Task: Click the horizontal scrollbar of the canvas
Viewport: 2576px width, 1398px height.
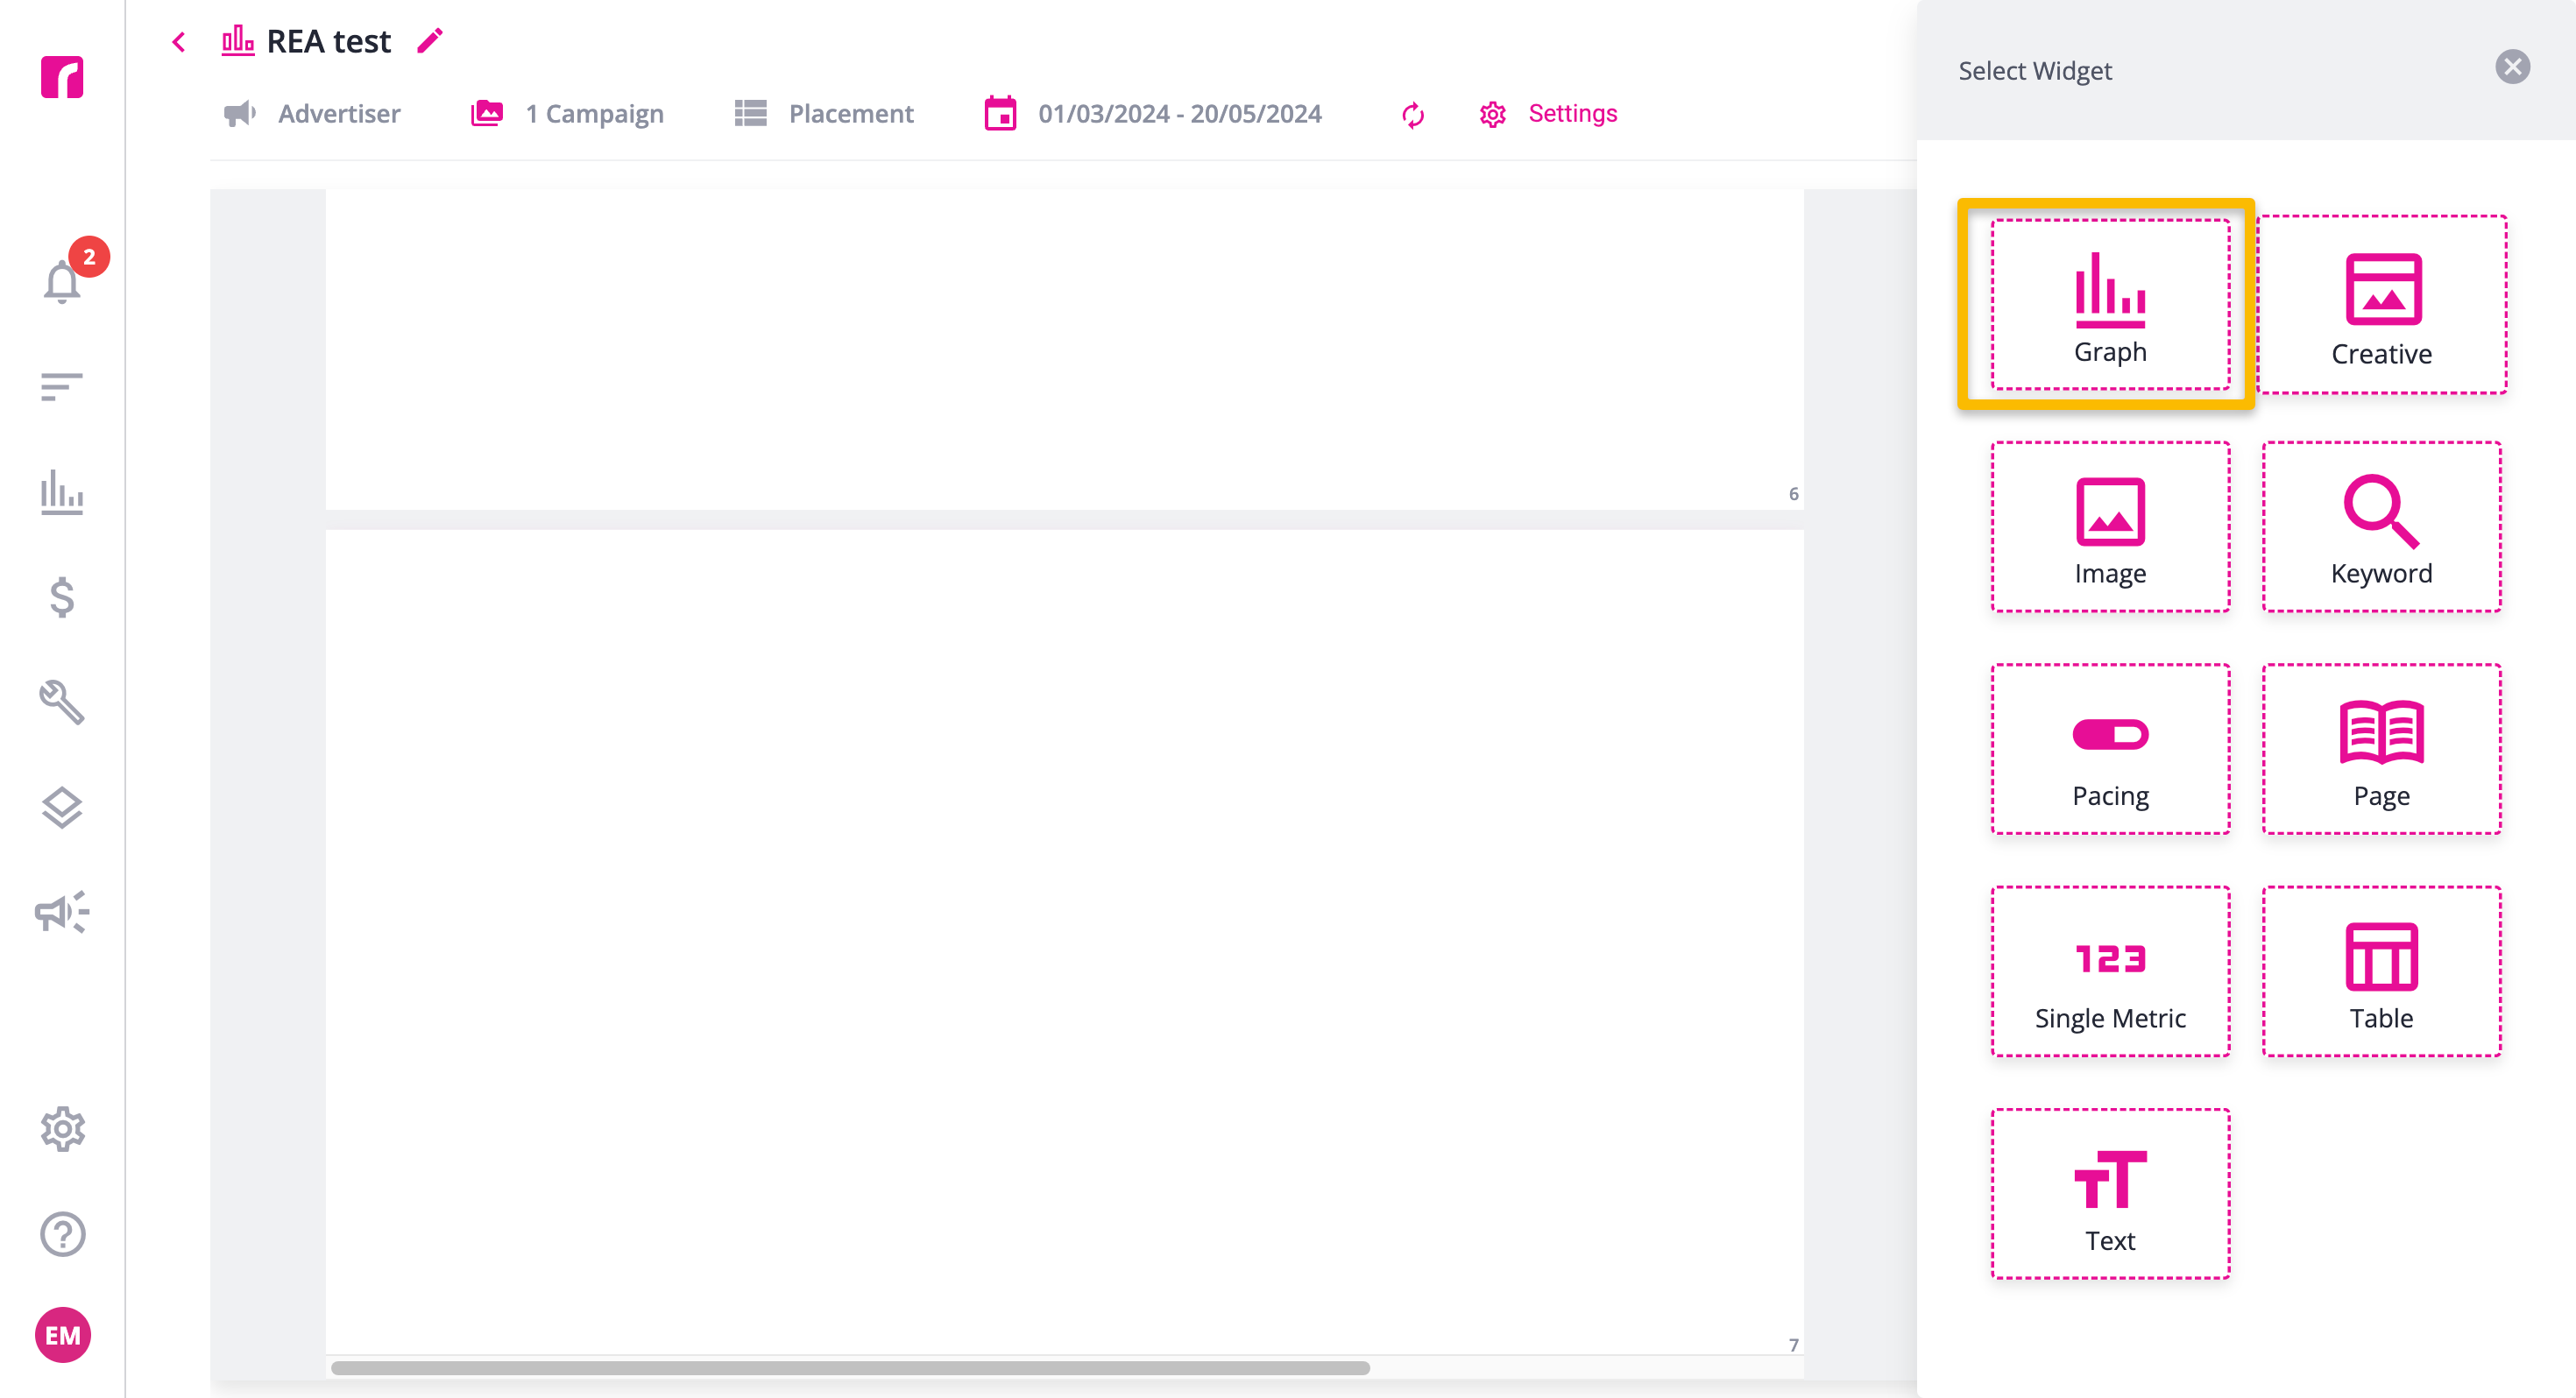Action: (x=850, y=1368)
